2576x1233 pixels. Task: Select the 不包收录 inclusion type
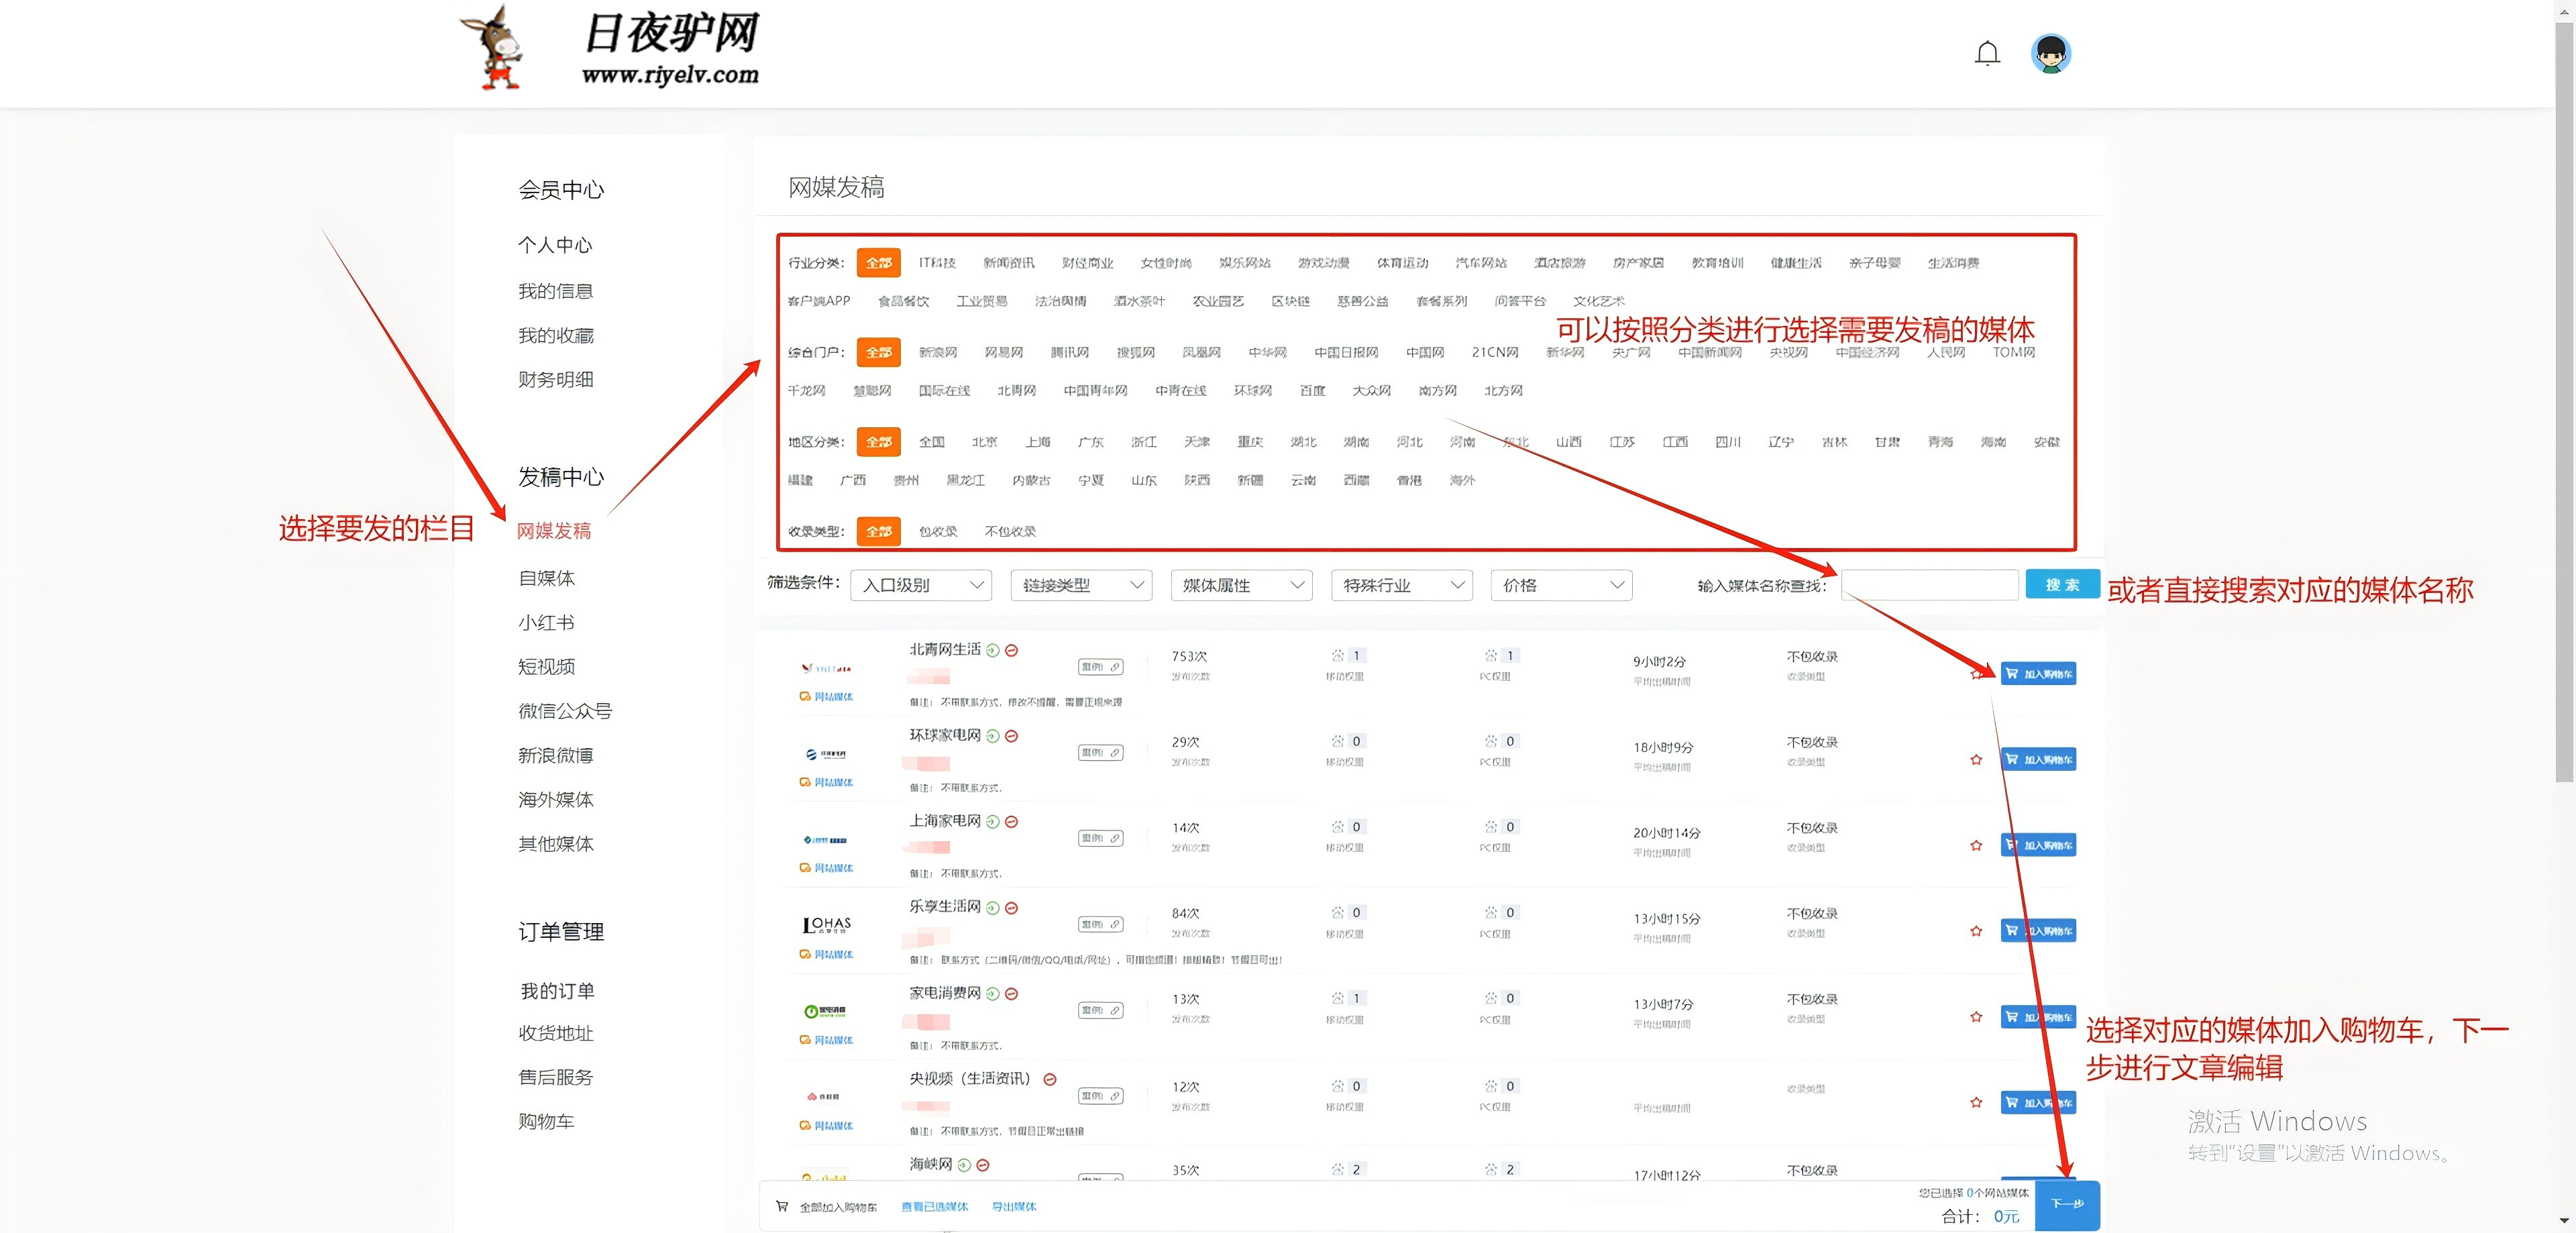coord(1010,532)
